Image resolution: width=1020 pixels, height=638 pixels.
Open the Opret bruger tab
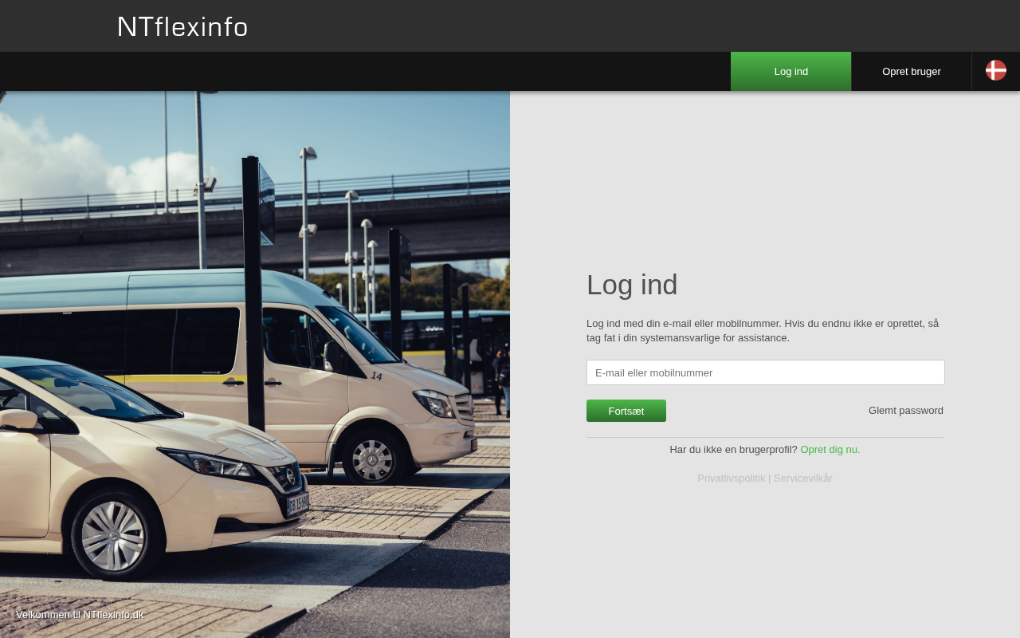point(912,72)
